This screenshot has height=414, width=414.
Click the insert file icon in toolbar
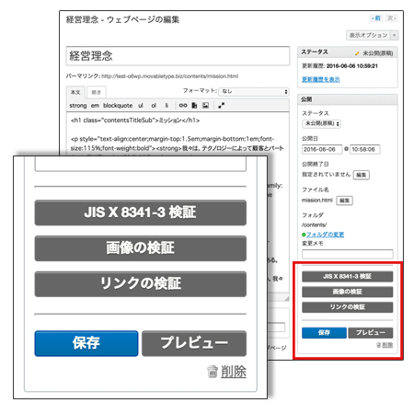point(194,106)
